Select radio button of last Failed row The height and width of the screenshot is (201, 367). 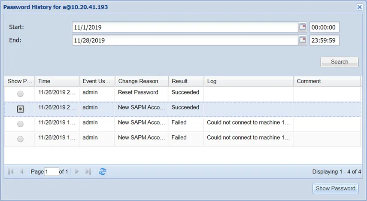[20, 139]
